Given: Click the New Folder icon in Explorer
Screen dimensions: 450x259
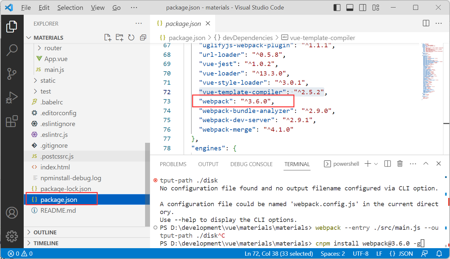Looking at the screenshot, I should coord(119,37).
